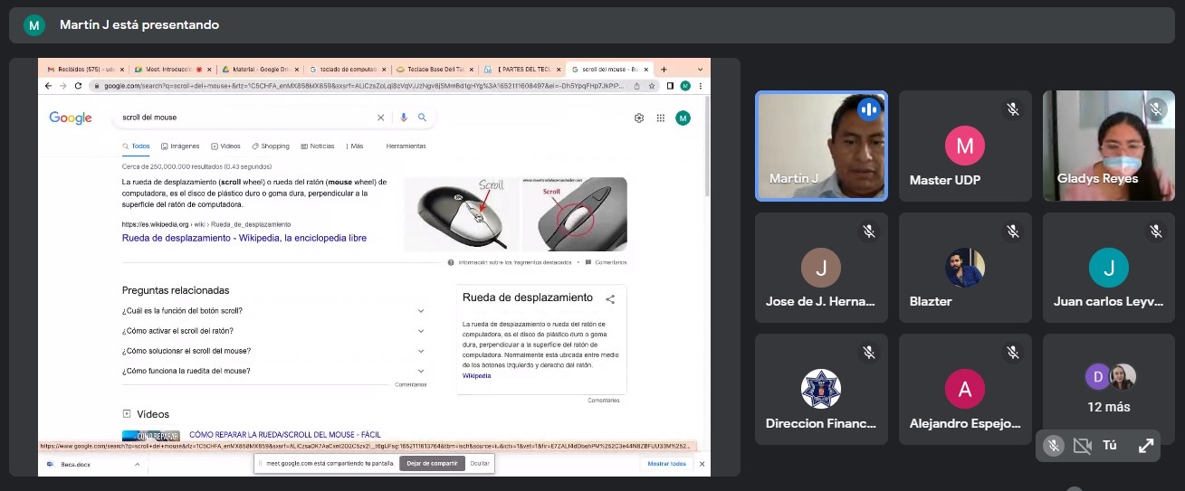Click share icon on Rueda de desplazamiento card
This screenshot has height=491, width=1185.
(x=610, y=299)
